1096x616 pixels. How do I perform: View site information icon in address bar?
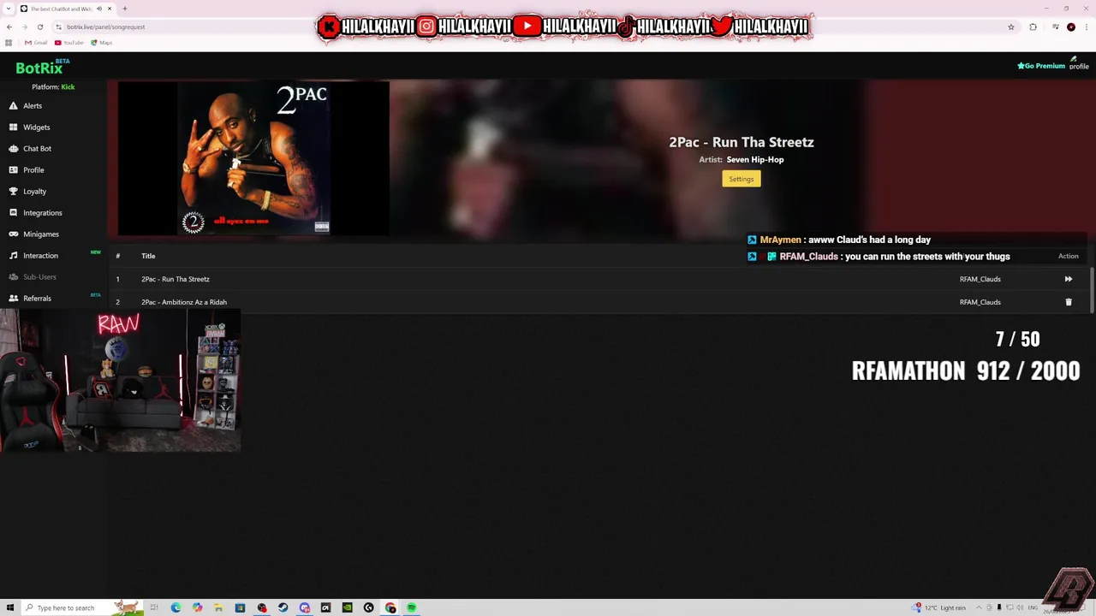58,27
